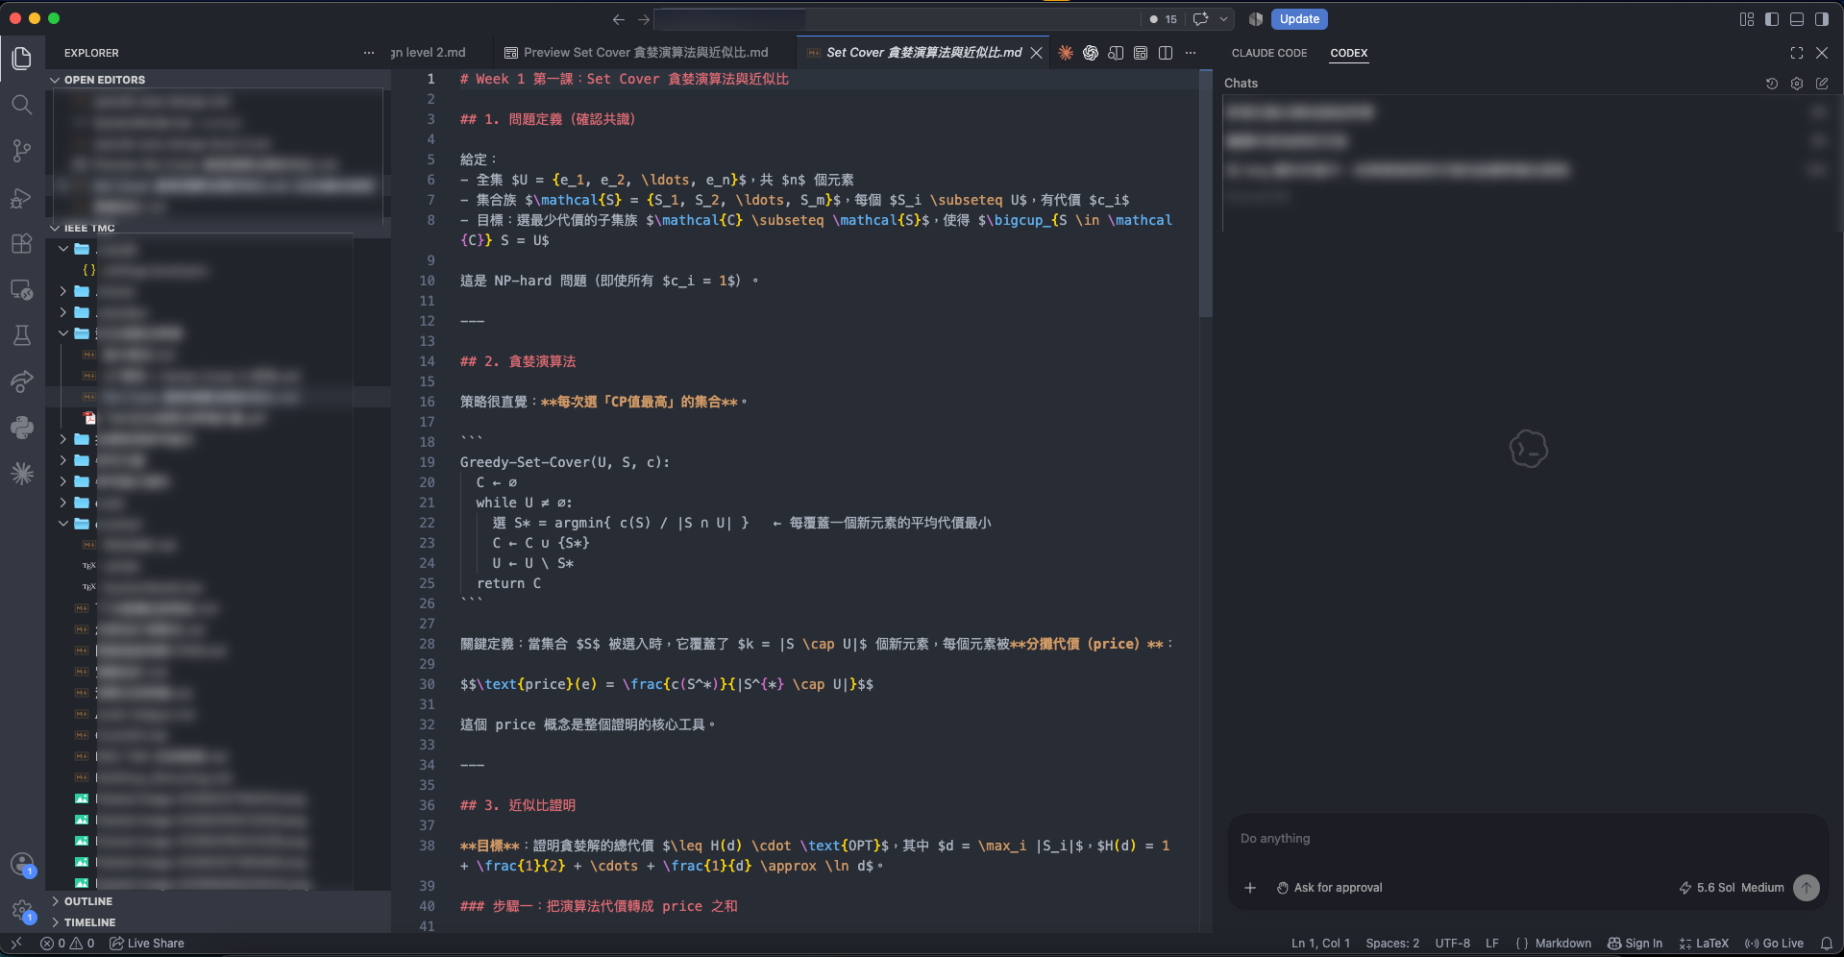This screenshot has height=957, width=1844.
Task: Open the Testing flask view
Action: (x=21, y=335)
